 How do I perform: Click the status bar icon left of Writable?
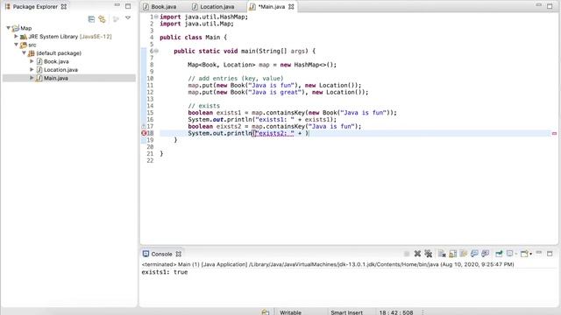(265, 312)
